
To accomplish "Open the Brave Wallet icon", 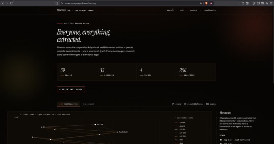I will 262,3.
